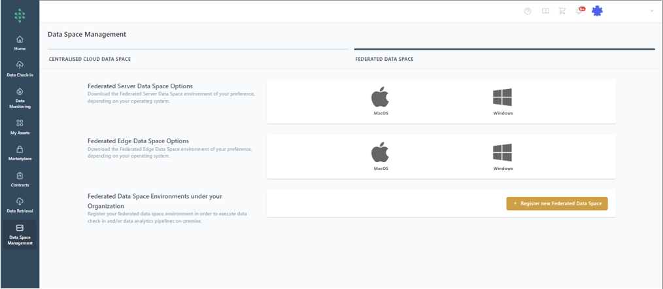Select Data Space Management in the sidebar
Screen dimensions: 663x289
[20, 234]
